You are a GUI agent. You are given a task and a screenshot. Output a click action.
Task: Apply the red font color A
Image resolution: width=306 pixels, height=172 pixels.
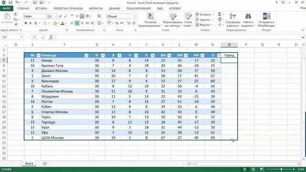63,23
